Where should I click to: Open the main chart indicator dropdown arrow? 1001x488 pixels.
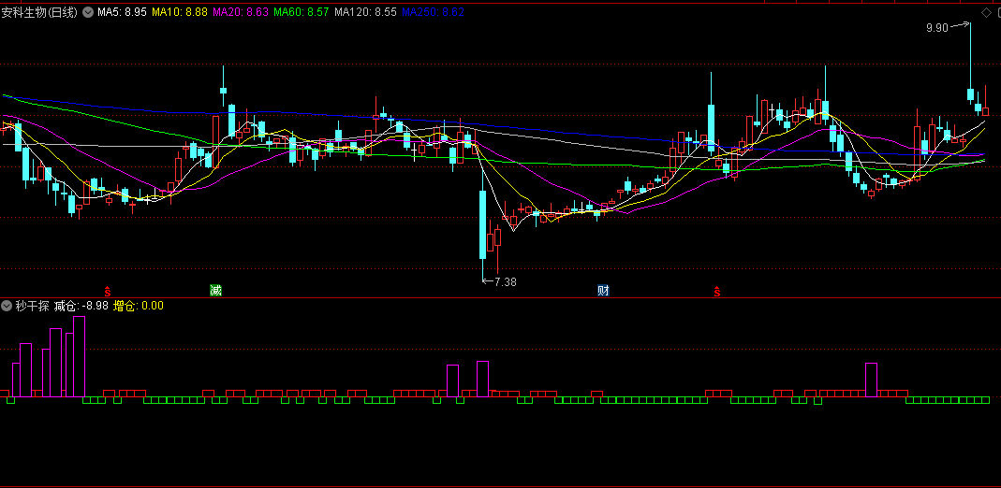(87, 12)
